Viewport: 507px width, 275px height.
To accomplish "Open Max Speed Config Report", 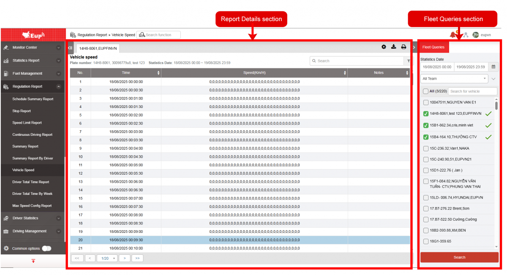I will (x=32, y=206).
